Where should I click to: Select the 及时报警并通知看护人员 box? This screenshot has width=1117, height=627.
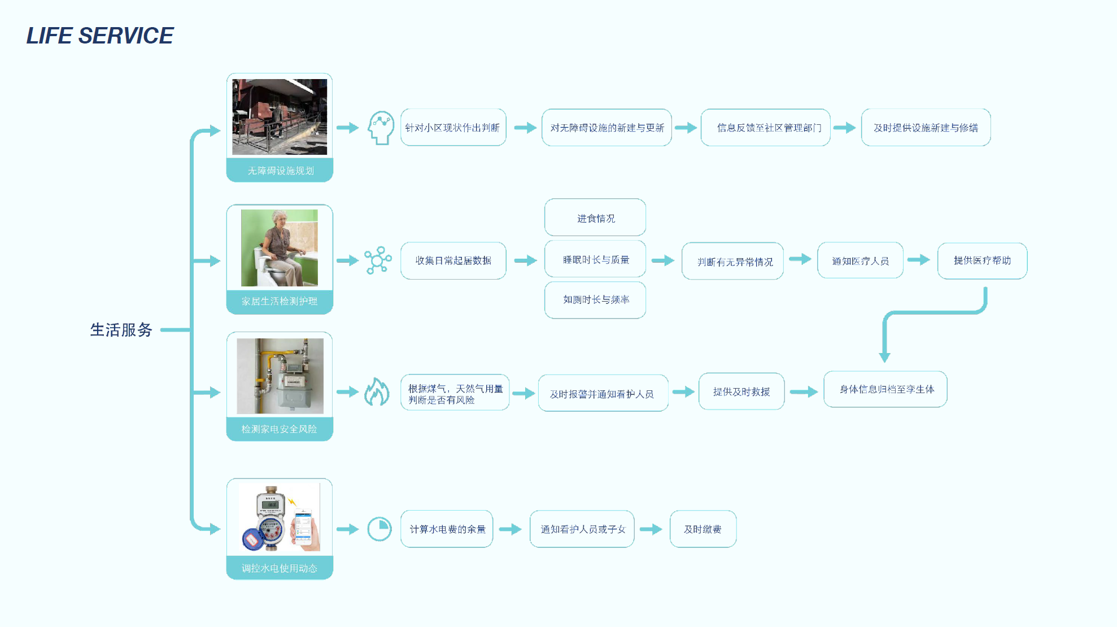(603, 393)
